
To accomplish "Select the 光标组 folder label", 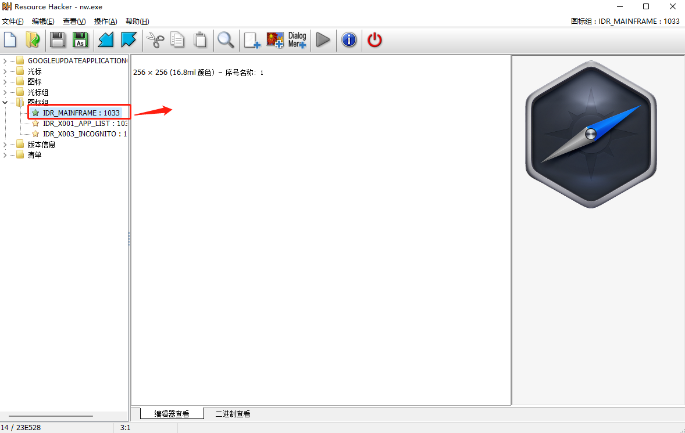I will (x=38, y=92).
